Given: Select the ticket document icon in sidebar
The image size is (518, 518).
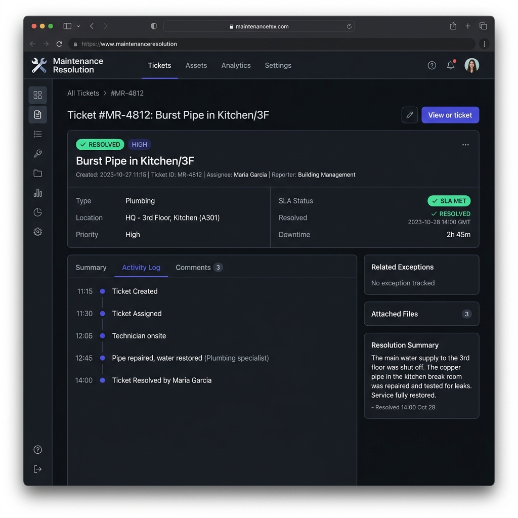Looking at the screenshot, I should (x=37, y=115).
